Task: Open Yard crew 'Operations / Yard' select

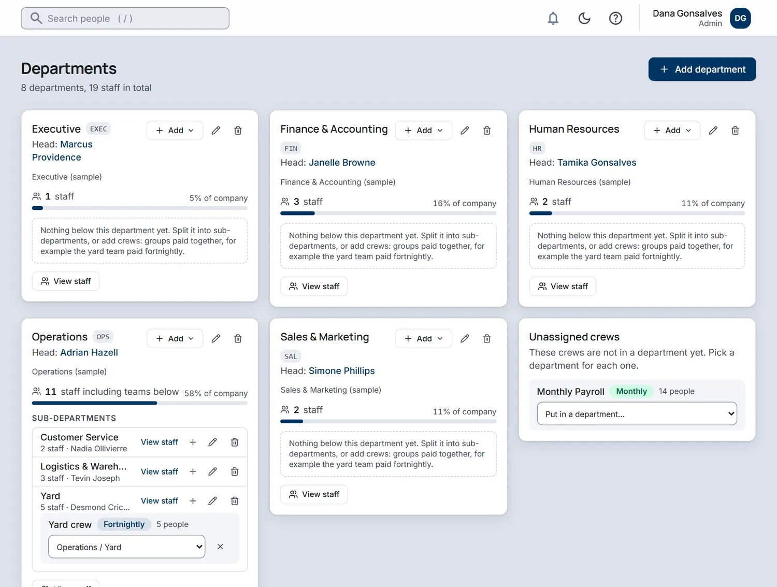Action: tap(127, 547)
